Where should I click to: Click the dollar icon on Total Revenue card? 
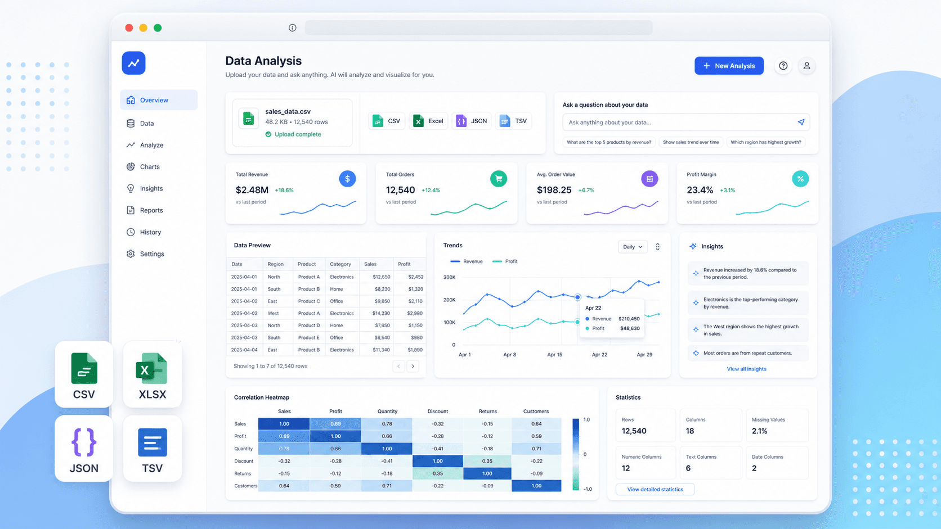coord(347,179)
